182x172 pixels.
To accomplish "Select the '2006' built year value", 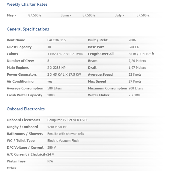I will pyautogui.click(x=132, y=40).
